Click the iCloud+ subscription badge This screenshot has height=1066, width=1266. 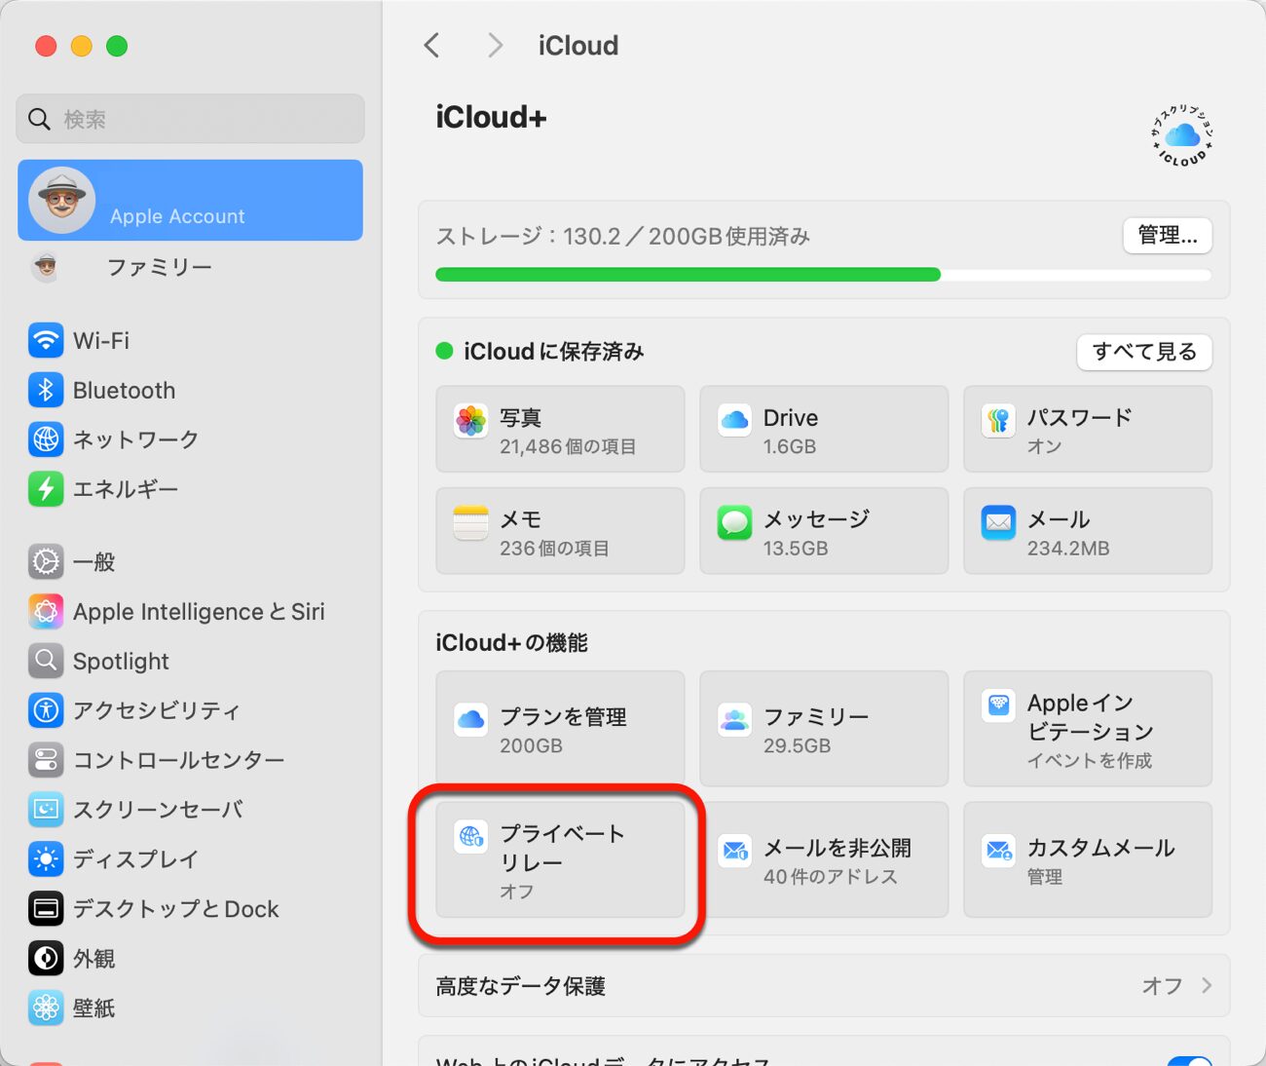(1180, 136)
